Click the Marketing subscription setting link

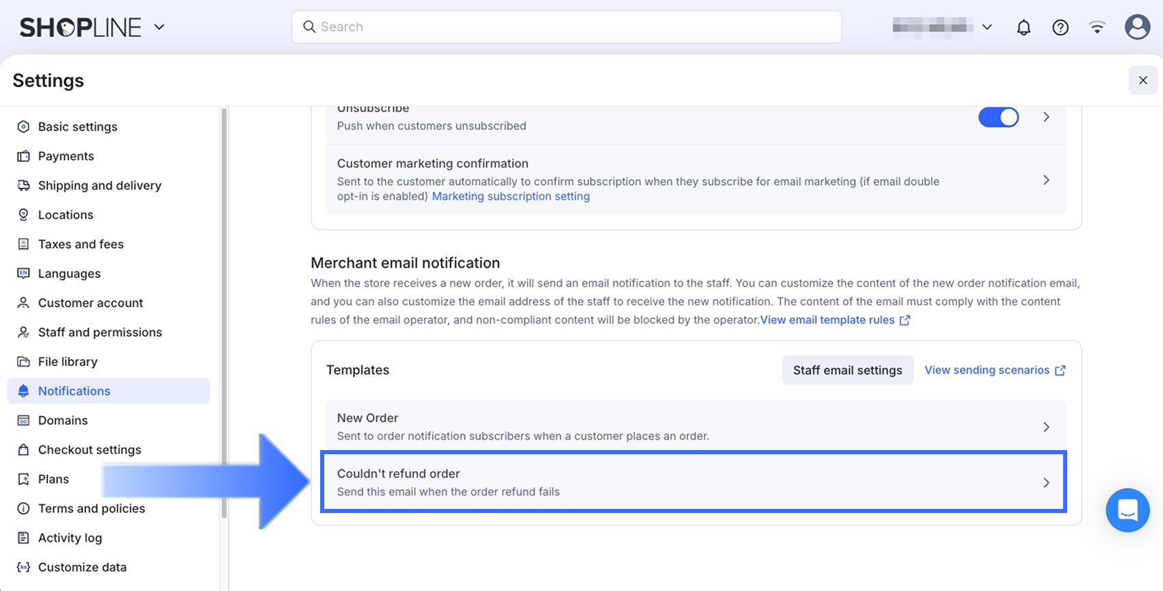[x=510, y=196]
